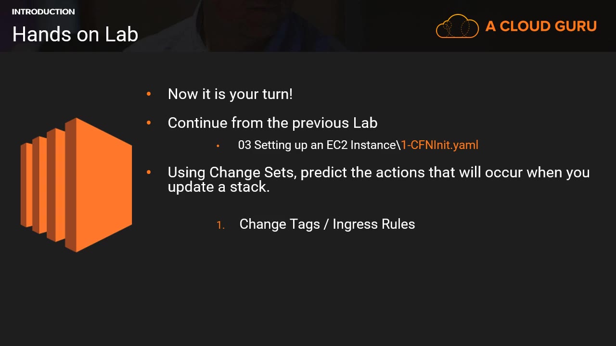Click the orange EC2 instance icon

point(77,185)
